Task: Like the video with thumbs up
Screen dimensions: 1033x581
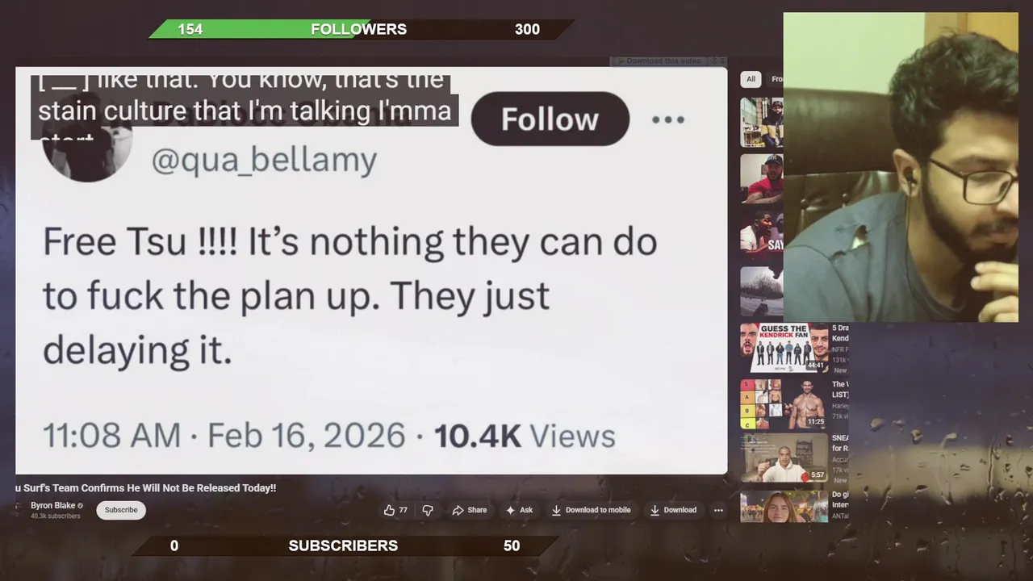Action: tap(395, 510)
